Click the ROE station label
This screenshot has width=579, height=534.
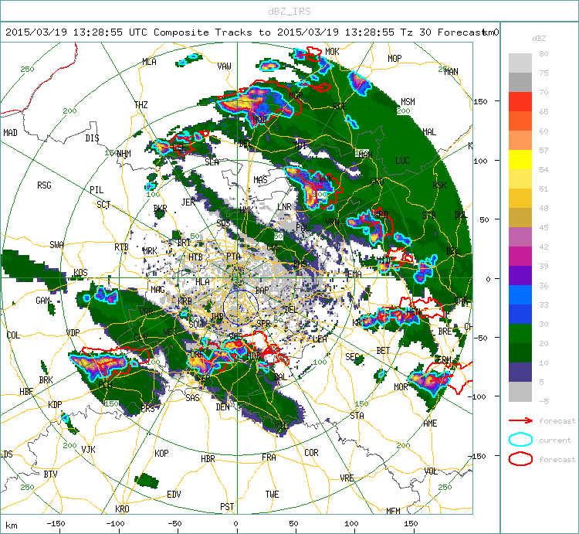[340, 107]
